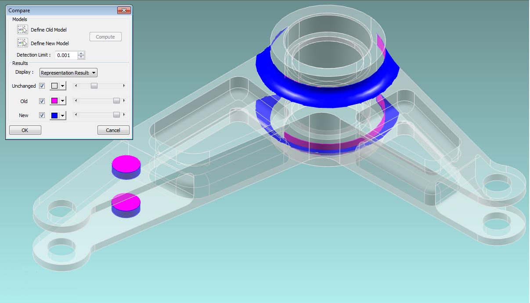Uncheck the Unchanged checkbox
The image size is (530, 303).
pos(42,86)
